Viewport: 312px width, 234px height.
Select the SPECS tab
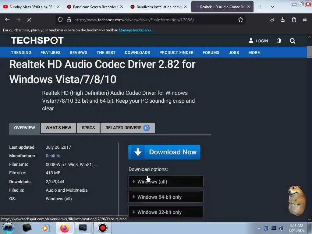point(88,128)
